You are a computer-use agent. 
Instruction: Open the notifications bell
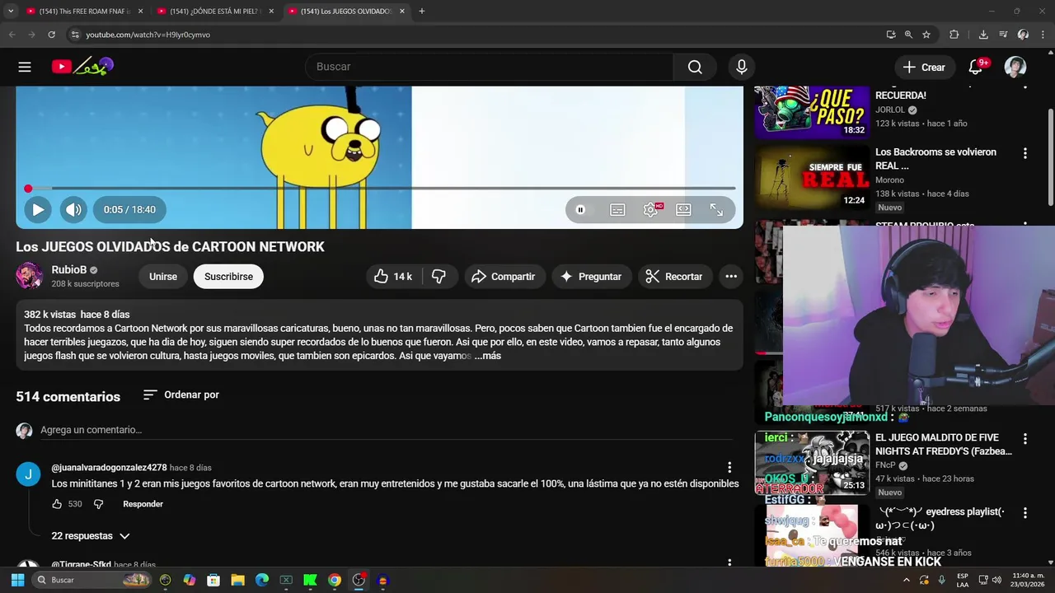point(976,67)
